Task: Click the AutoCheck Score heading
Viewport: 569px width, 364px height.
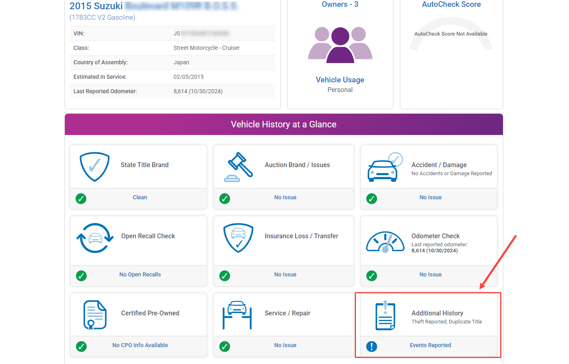Action: pos(451,4)
